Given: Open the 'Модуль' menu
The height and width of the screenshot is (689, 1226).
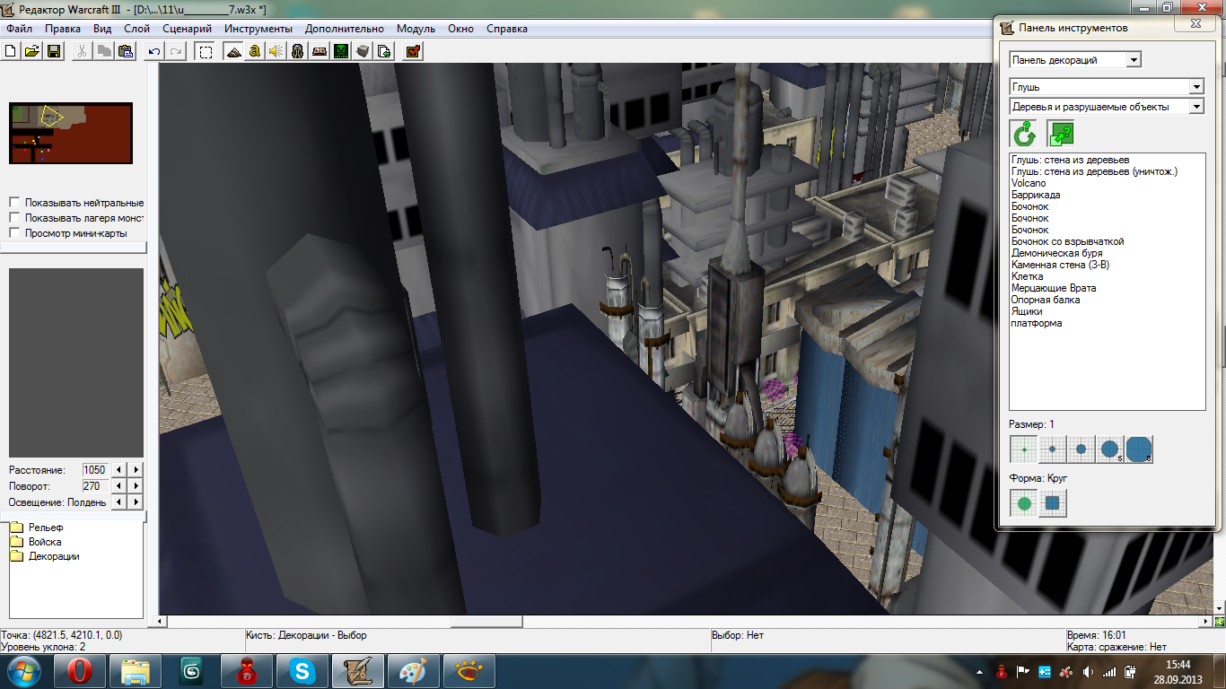Looking at the screenshot, I should pos(416,29).
